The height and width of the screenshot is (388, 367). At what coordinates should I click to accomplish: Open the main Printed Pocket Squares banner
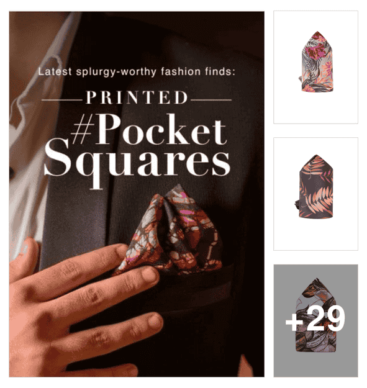(137, 194)
